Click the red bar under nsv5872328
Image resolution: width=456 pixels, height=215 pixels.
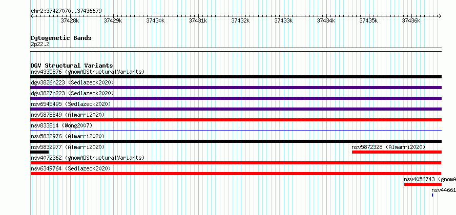coord(397,152)
